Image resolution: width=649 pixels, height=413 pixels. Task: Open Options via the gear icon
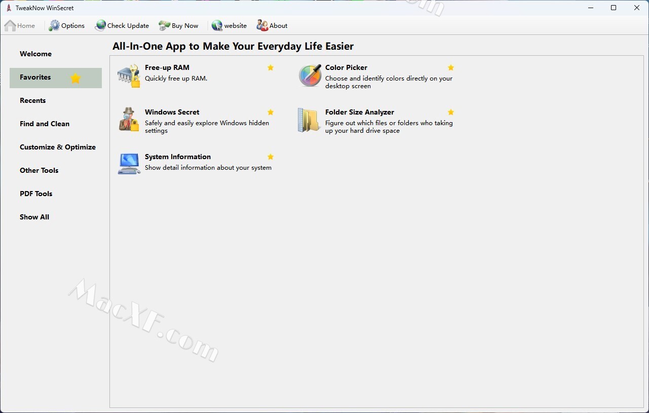tap(54, 25)
